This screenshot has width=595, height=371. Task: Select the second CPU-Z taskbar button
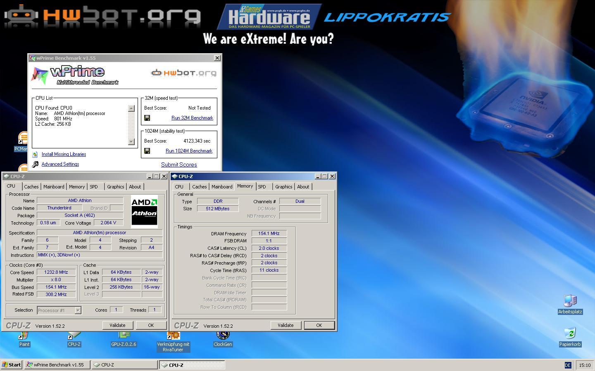point(192,365)
